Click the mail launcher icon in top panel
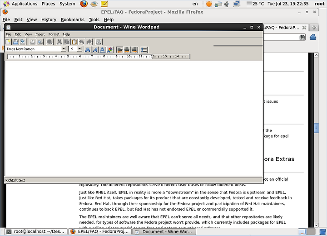This screenshot has height=236, width=327. (94, 4)
